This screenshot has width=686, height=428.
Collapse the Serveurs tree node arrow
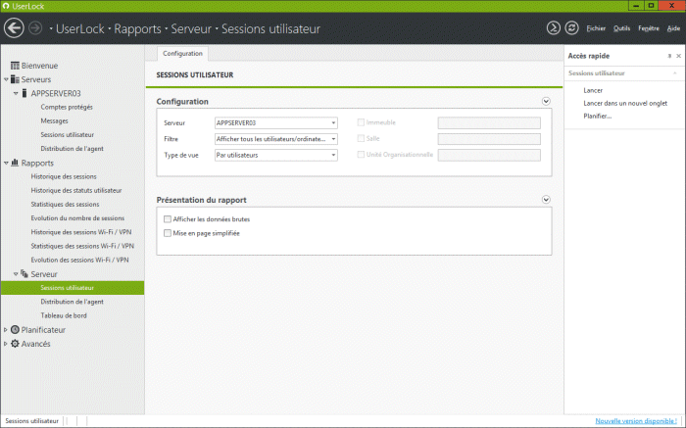click(x=6, y=79)
